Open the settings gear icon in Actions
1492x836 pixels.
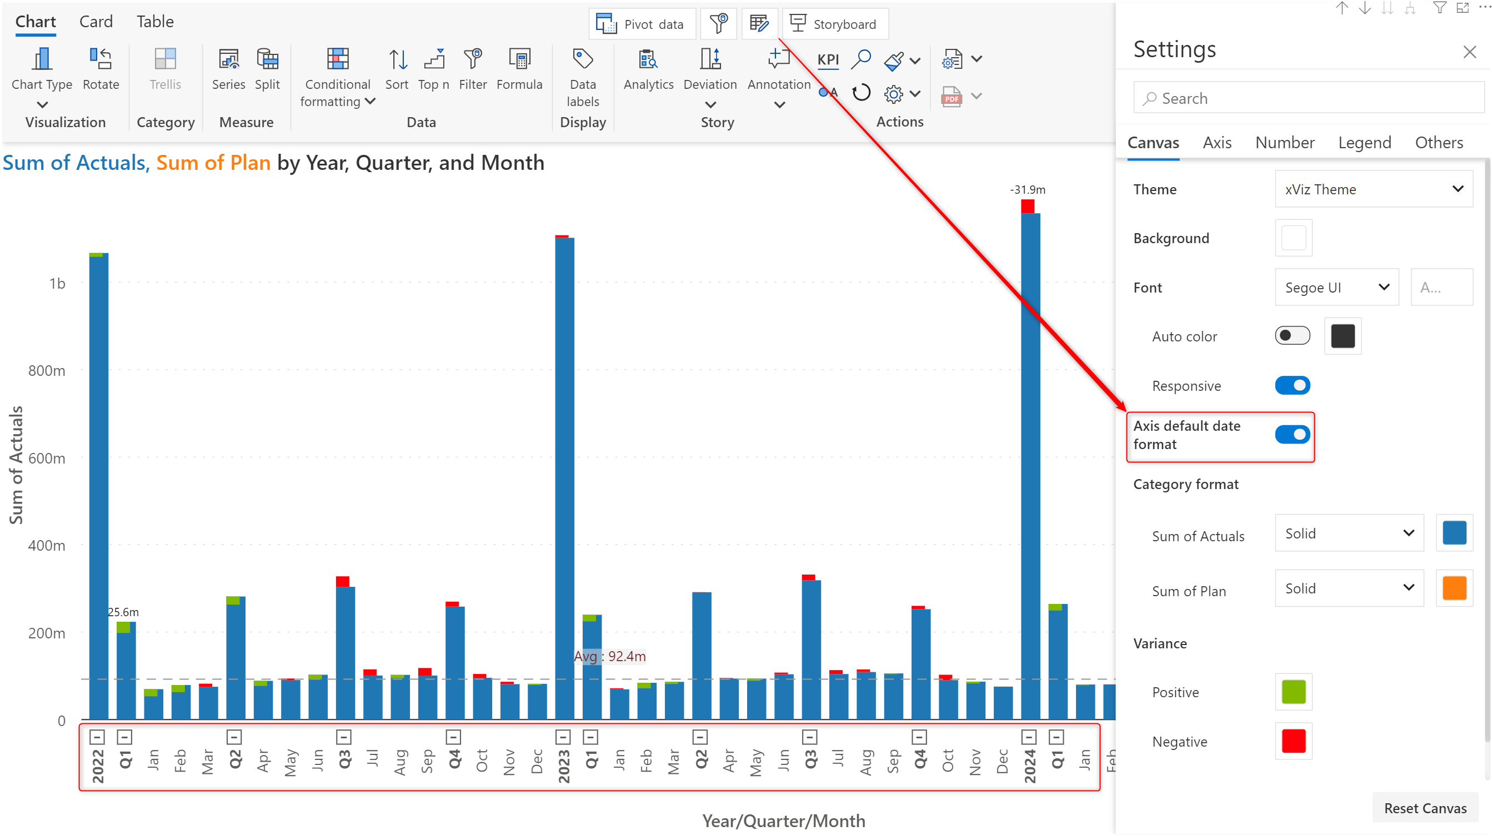(x=894, y=94)
